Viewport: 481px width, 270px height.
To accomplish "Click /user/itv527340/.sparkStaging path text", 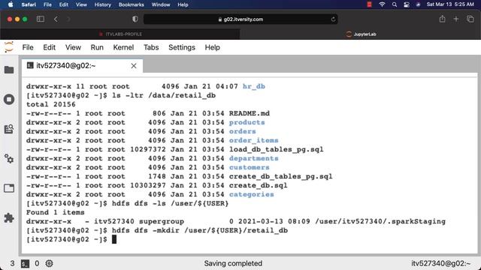I will (x=380, y=221).
